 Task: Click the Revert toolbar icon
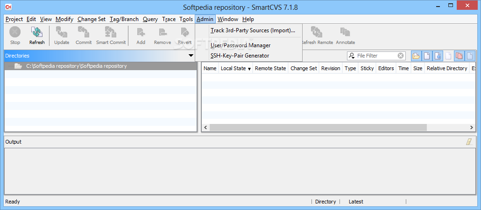[x=184, y=32]
